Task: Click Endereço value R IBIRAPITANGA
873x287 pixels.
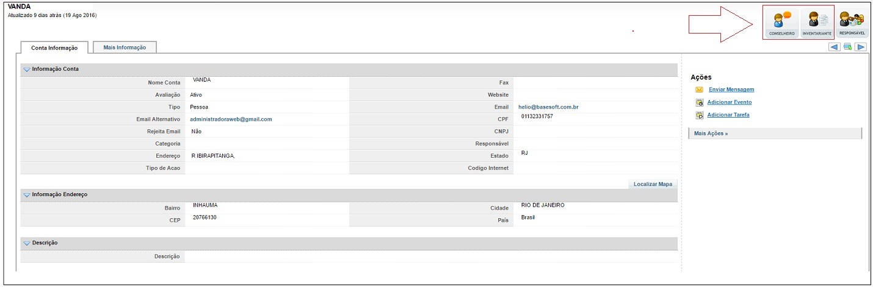Action: pyautogui.click(x=213, y=156)
